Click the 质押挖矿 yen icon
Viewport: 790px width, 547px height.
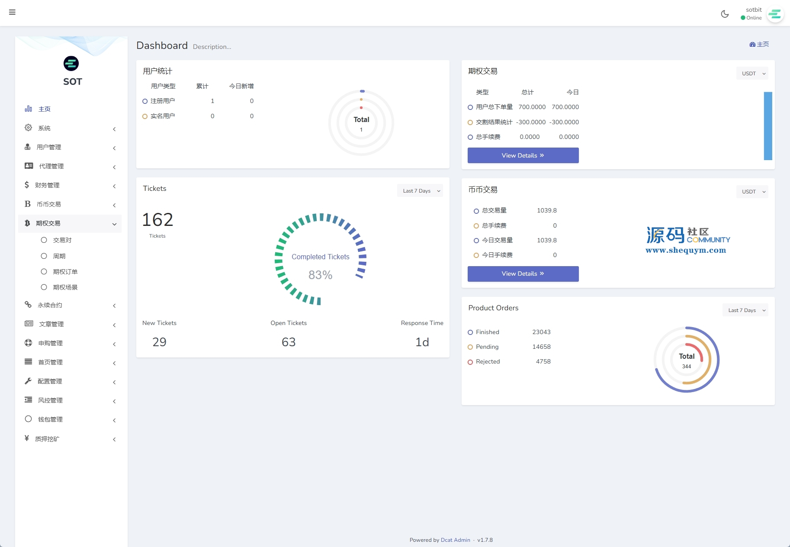[x=27, y=438]
